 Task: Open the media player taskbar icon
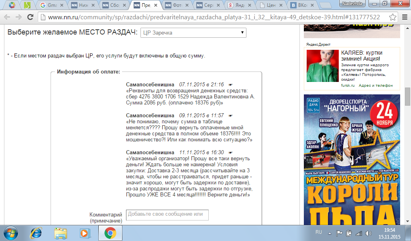pyautogui.click(x=85, y=233)
